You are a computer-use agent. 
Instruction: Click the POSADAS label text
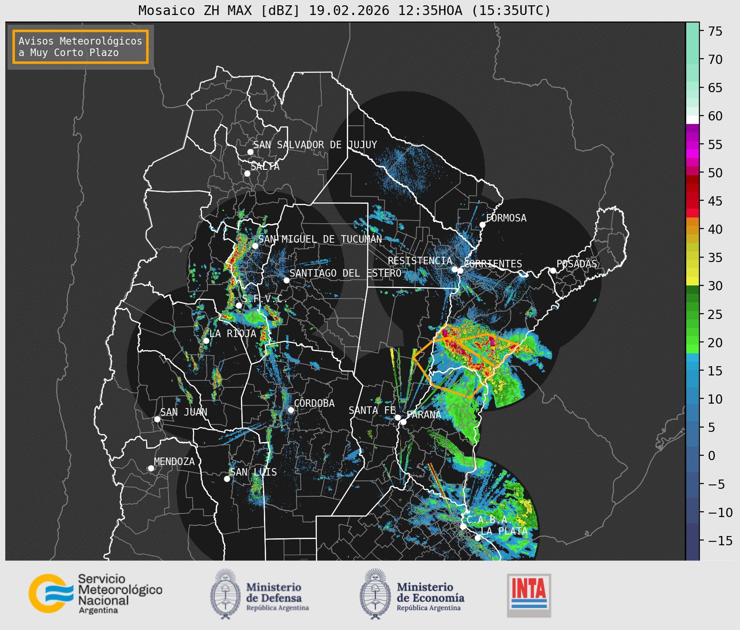tap(576, 264)
